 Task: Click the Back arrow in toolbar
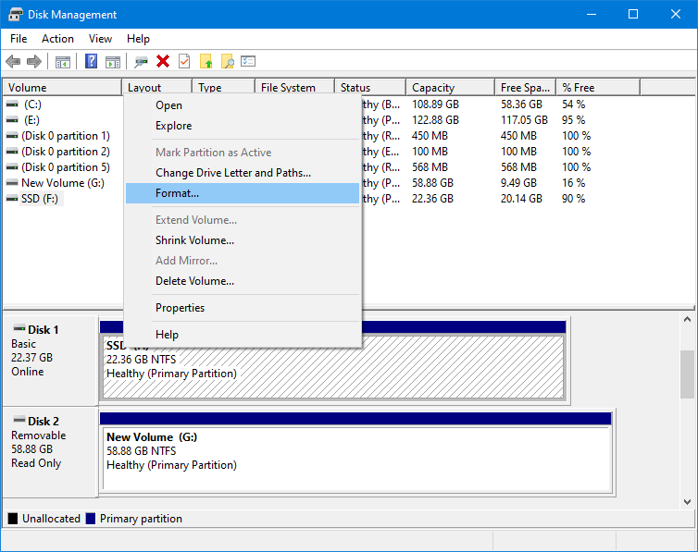13,62
